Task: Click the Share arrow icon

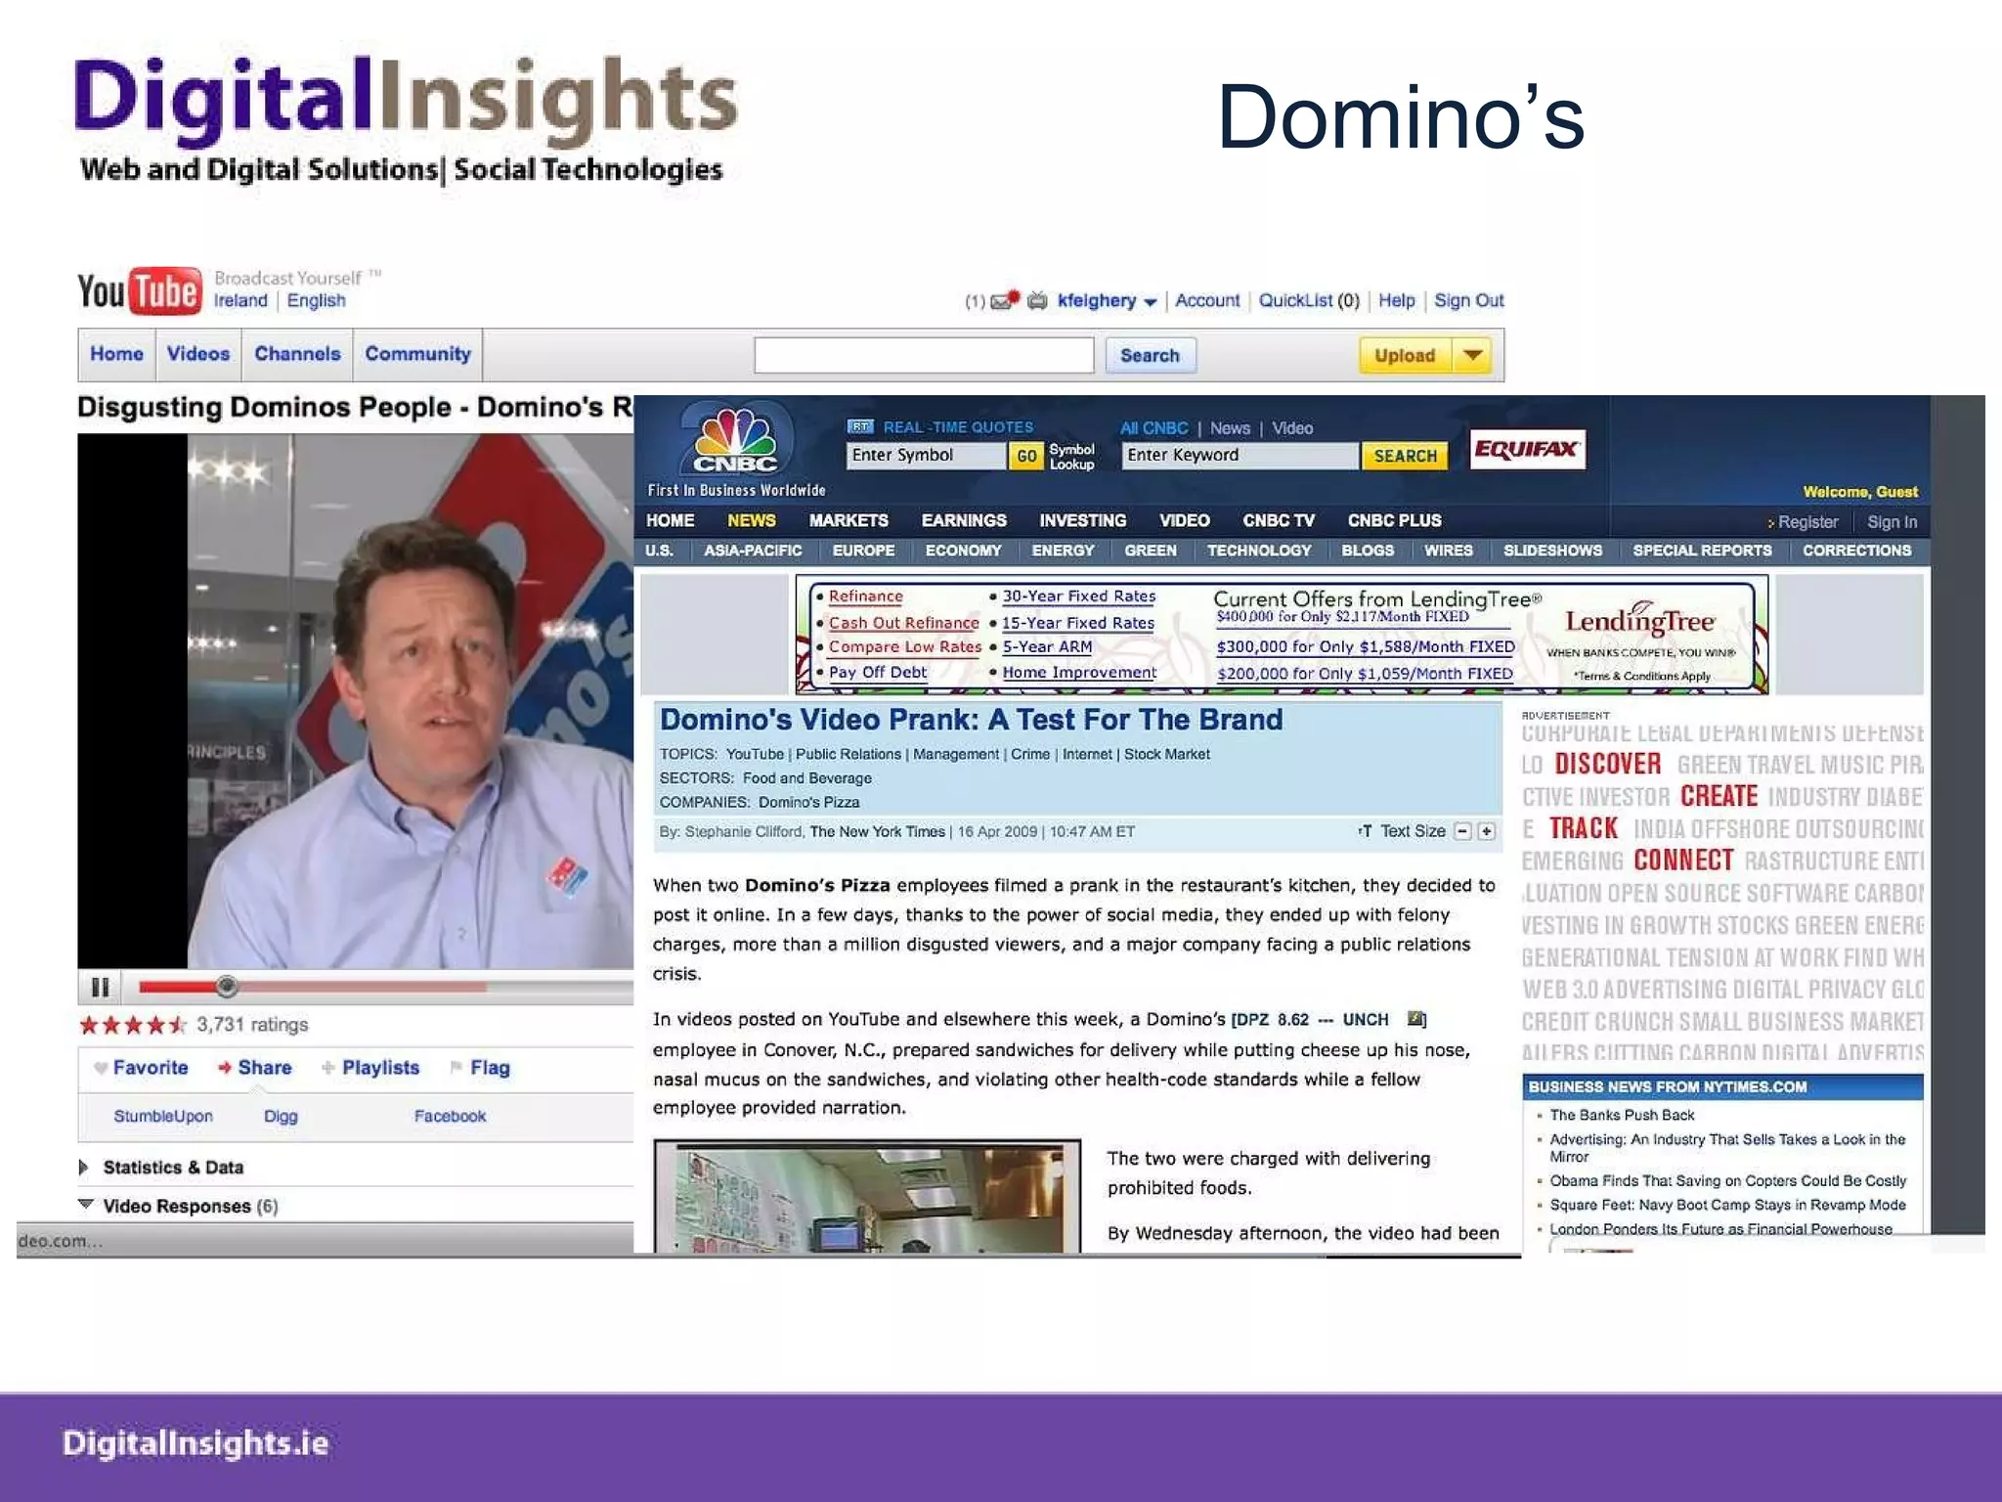Action: 225,1068
